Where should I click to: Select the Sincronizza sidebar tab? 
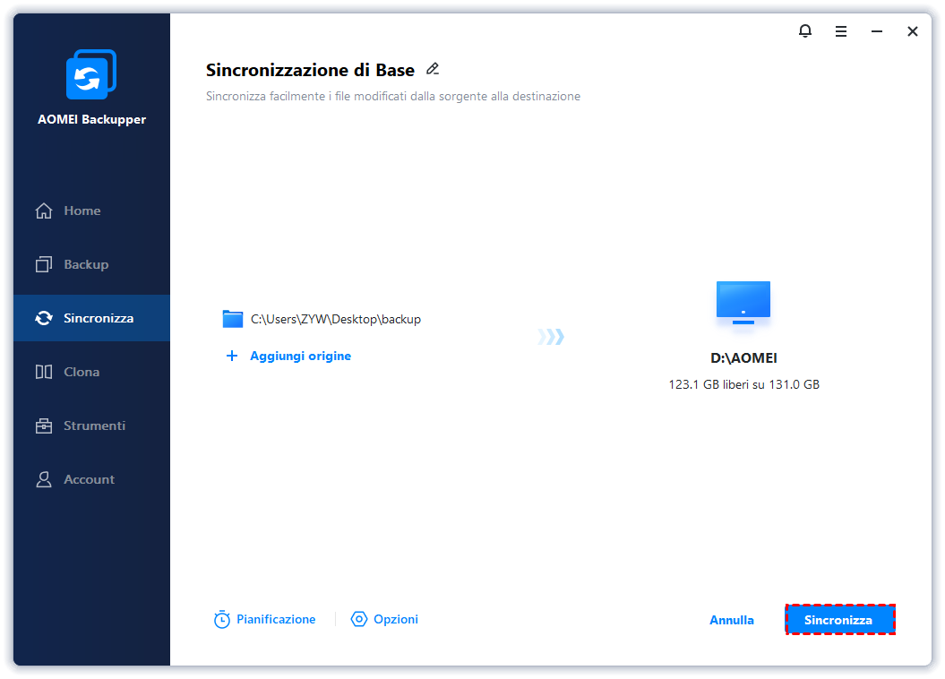click(91, 318)
